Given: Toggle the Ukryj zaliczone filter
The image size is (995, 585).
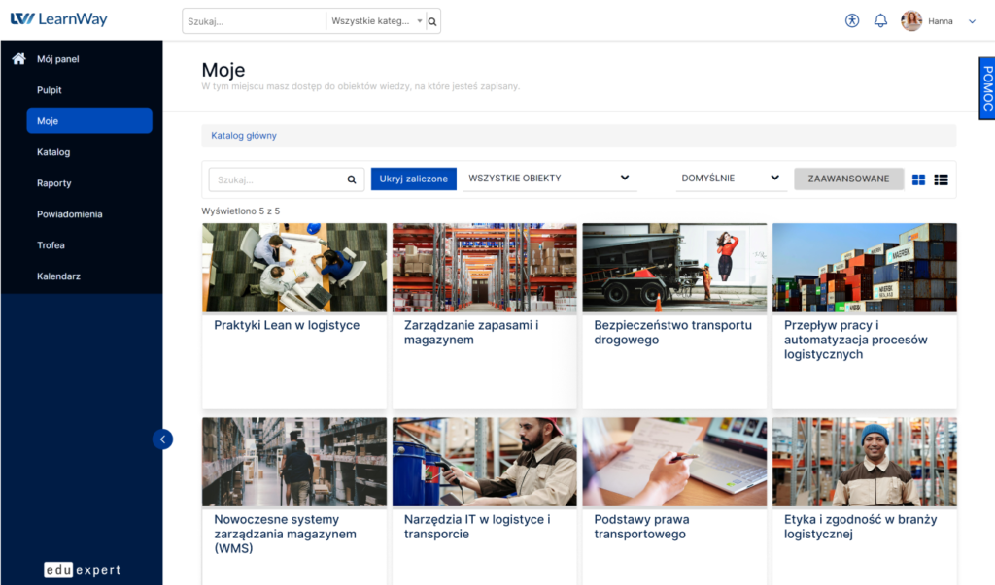Looking at the screenshot, I should click(x=414, y=179).
